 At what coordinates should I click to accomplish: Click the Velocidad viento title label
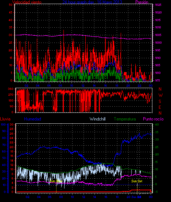(27, 2)
